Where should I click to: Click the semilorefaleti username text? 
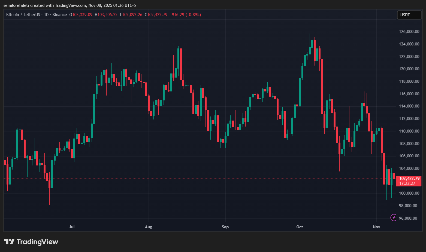[17, 5]
